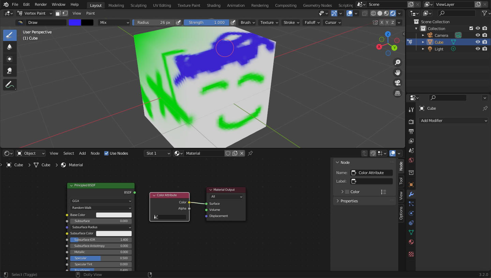Viewport: 491px width, 278px height.
Task: Hide Light in viewport
Action: [x=478, y=49]
